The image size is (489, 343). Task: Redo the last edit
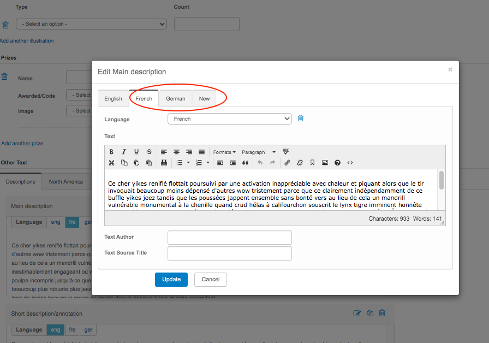272,163
